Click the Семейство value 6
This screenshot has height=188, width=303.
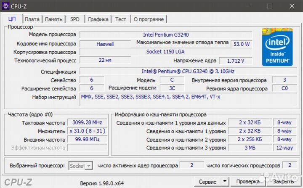pyautogui.click(x=92, y=80)
